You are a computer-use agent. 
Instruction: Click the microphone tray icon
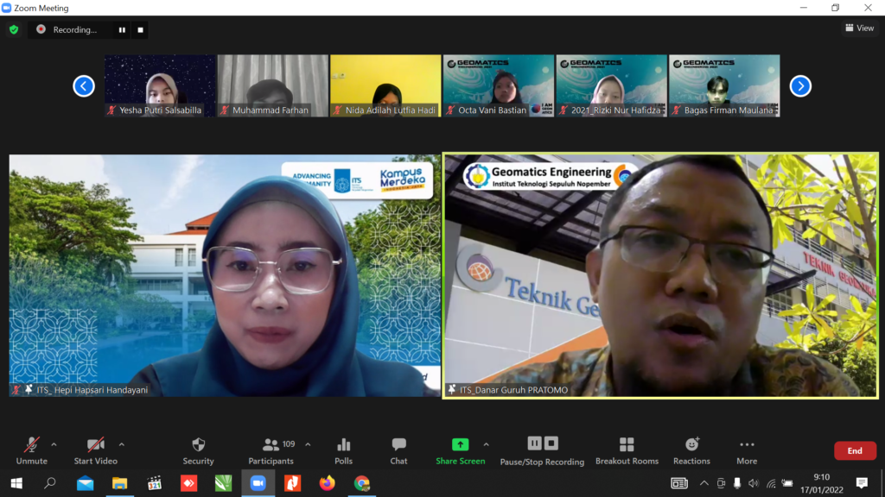(737, 483)
